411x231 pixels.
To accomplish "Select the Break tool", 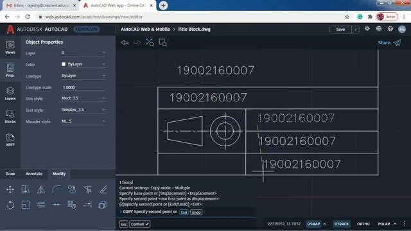I will pyautogui.click(x=57, y=205).
